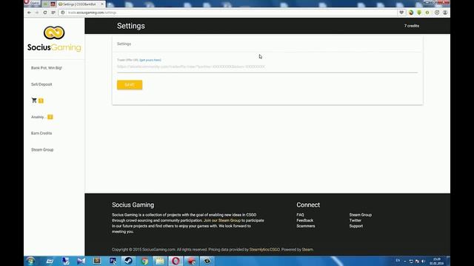The height and width of the screenshot is (266, 474).
Task: Click the 7 credits indicator
Action: [412, 26]
